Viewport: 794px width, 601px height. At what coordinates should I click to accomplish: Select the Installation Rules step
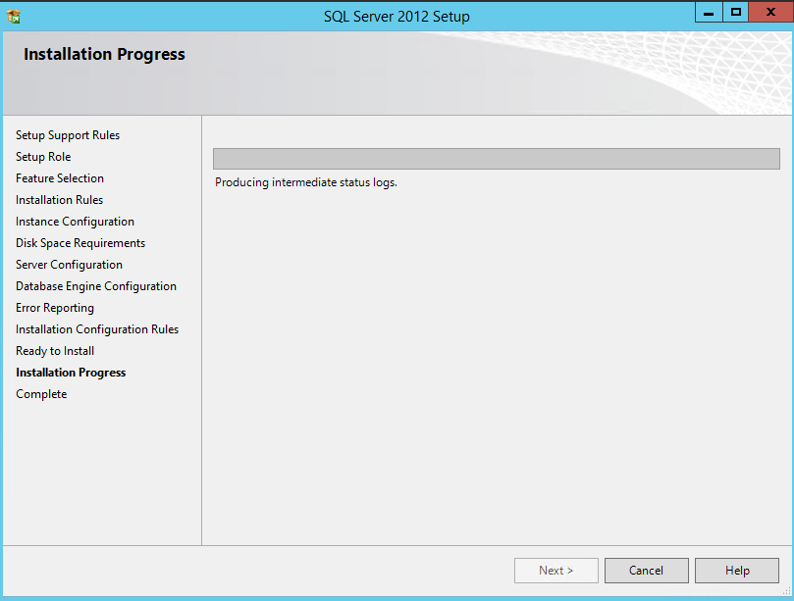click(x=59, y=200)
